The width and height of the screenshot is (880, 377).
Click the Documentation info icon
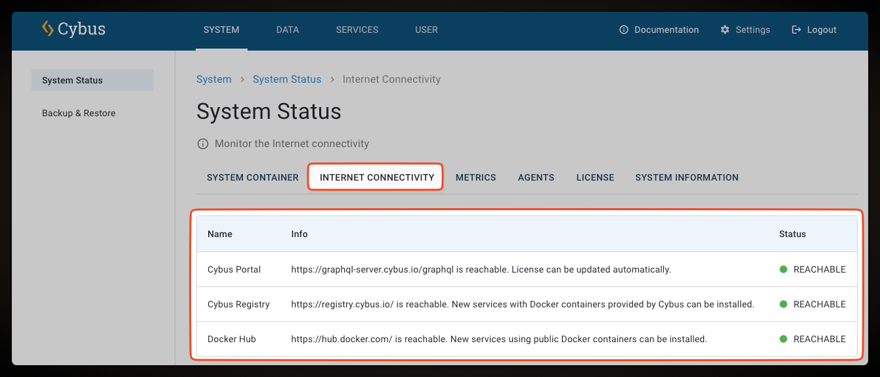[624, 30]
